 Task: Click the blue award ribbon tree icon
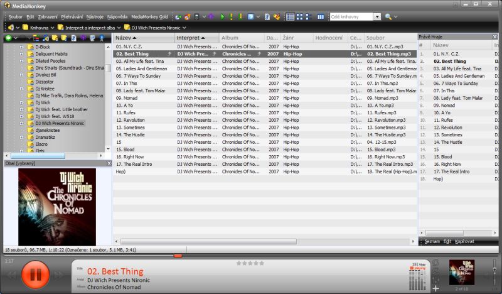tap(102, 38)
